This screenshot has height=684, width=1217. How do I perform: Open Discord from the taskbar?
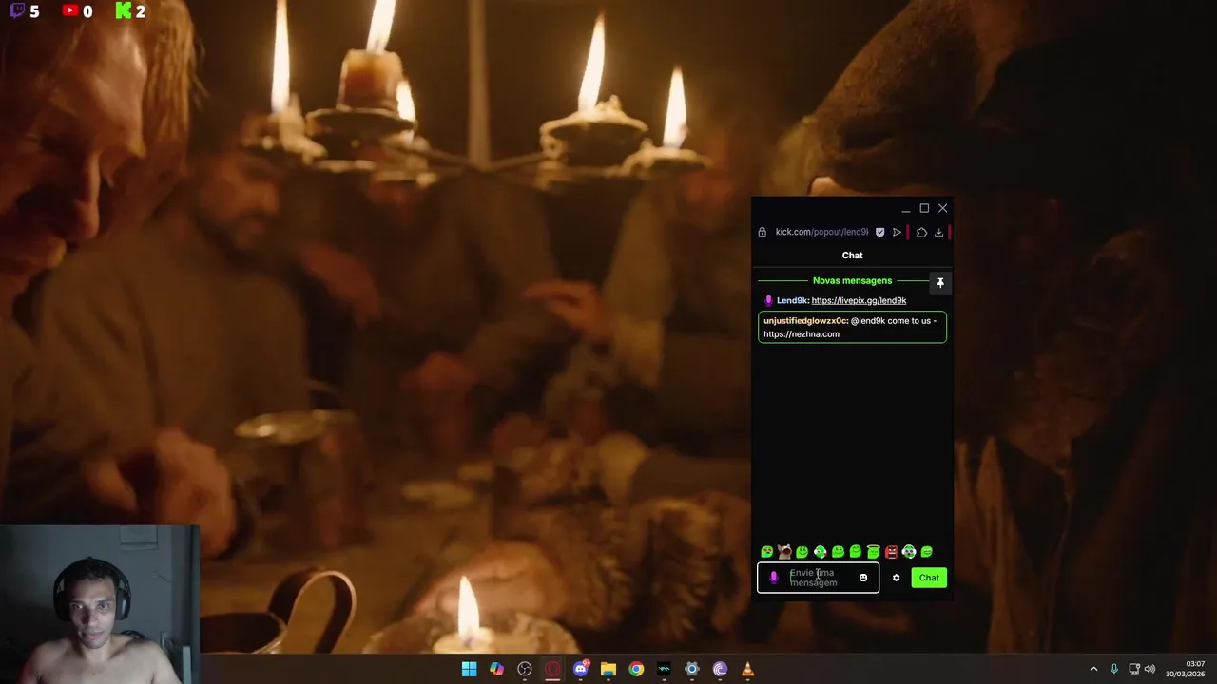580,670
